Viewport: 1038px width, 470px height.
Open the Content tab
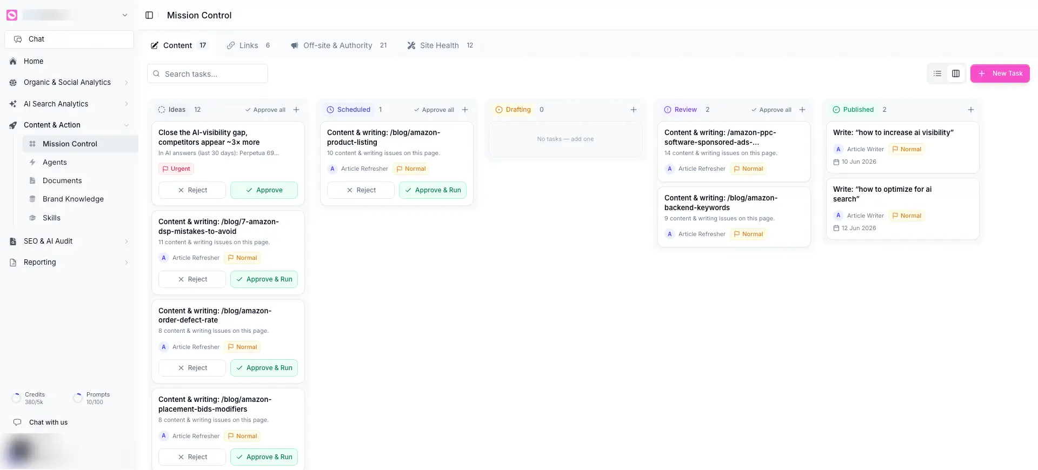(179, 45)
